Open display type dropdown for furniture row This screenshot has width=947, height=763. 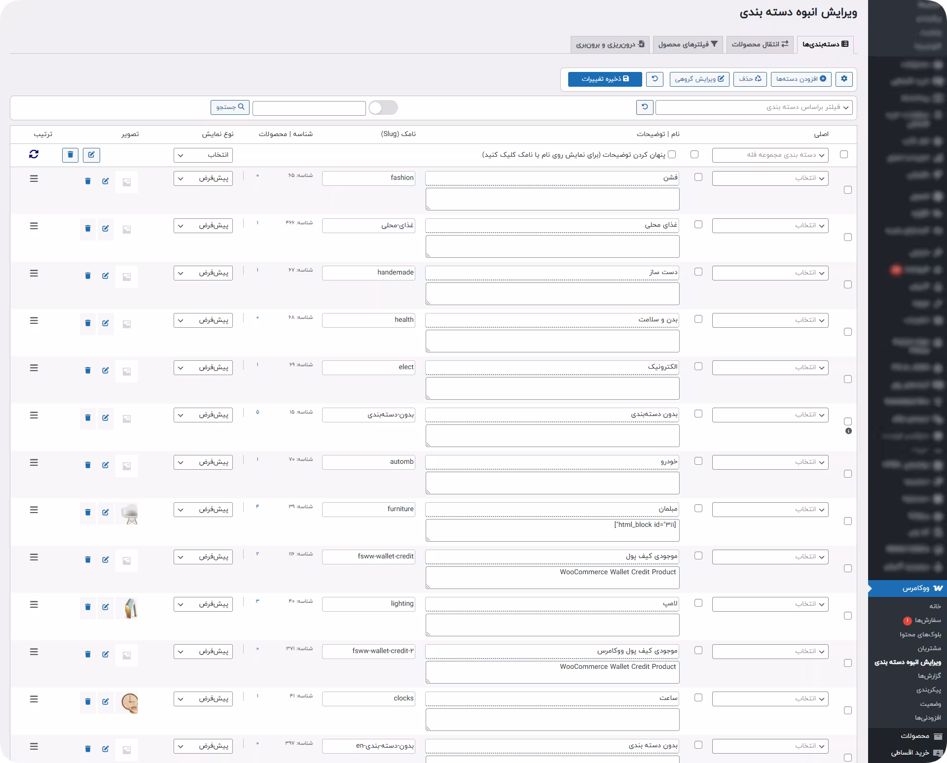click(203, 510)
